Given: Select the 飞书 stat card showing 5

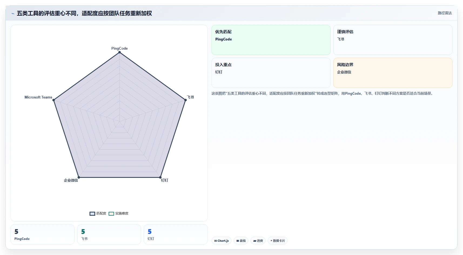Looking at the screenshot, I should [109, 234].
